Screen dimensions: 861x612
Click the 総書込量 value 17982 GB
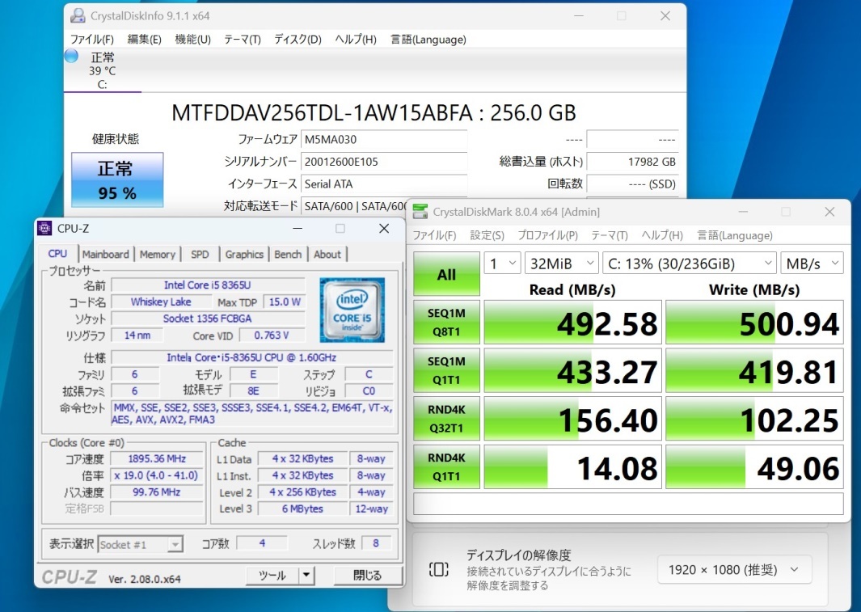632,162
